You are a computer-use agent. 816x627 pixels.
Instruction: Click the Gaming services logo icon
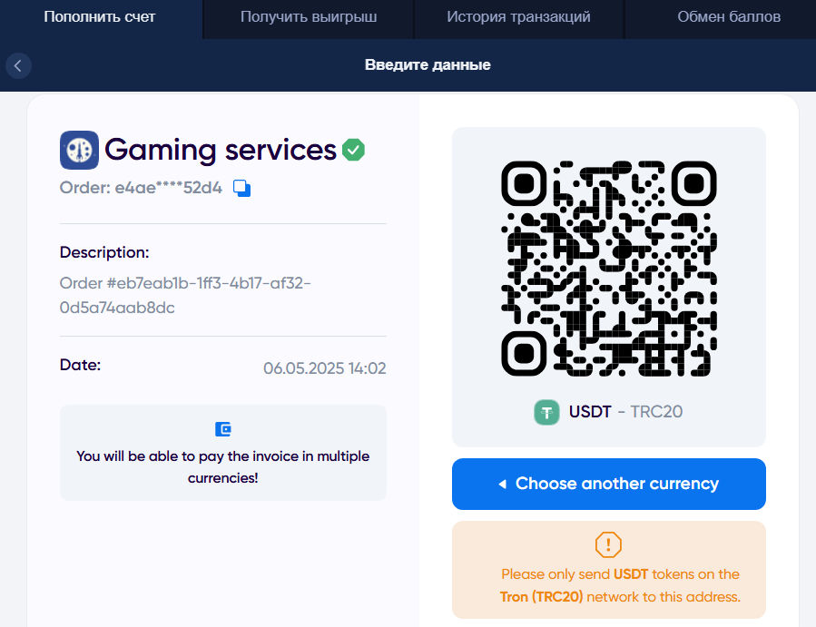(x=79, y=150)
